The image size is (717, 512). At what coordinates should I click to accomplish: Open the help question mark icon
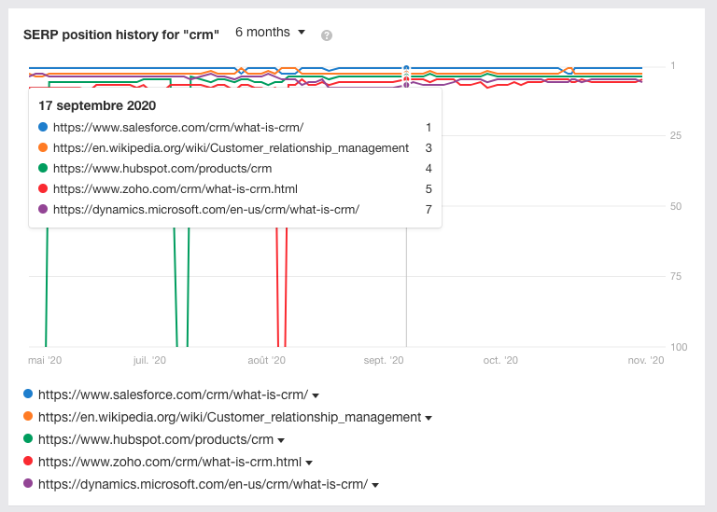pos(327,35)
